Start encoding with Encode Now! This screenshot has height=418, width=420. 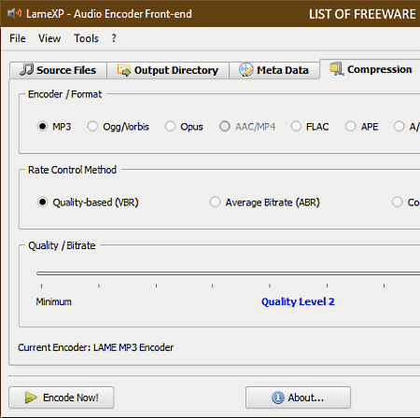coord(62,397)
